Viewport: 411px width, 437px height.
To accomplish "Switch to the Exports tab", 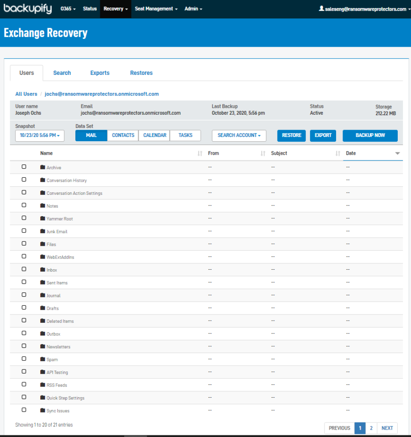I will pyautogui.click(x=99, y=73).
